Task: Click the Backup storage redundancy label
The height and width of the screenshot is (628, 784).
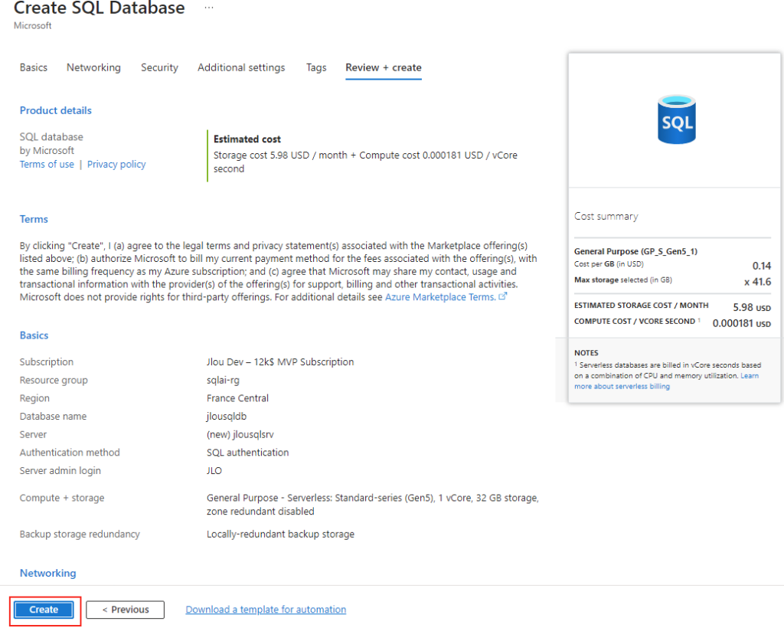Action: click(x=80, y=534)
